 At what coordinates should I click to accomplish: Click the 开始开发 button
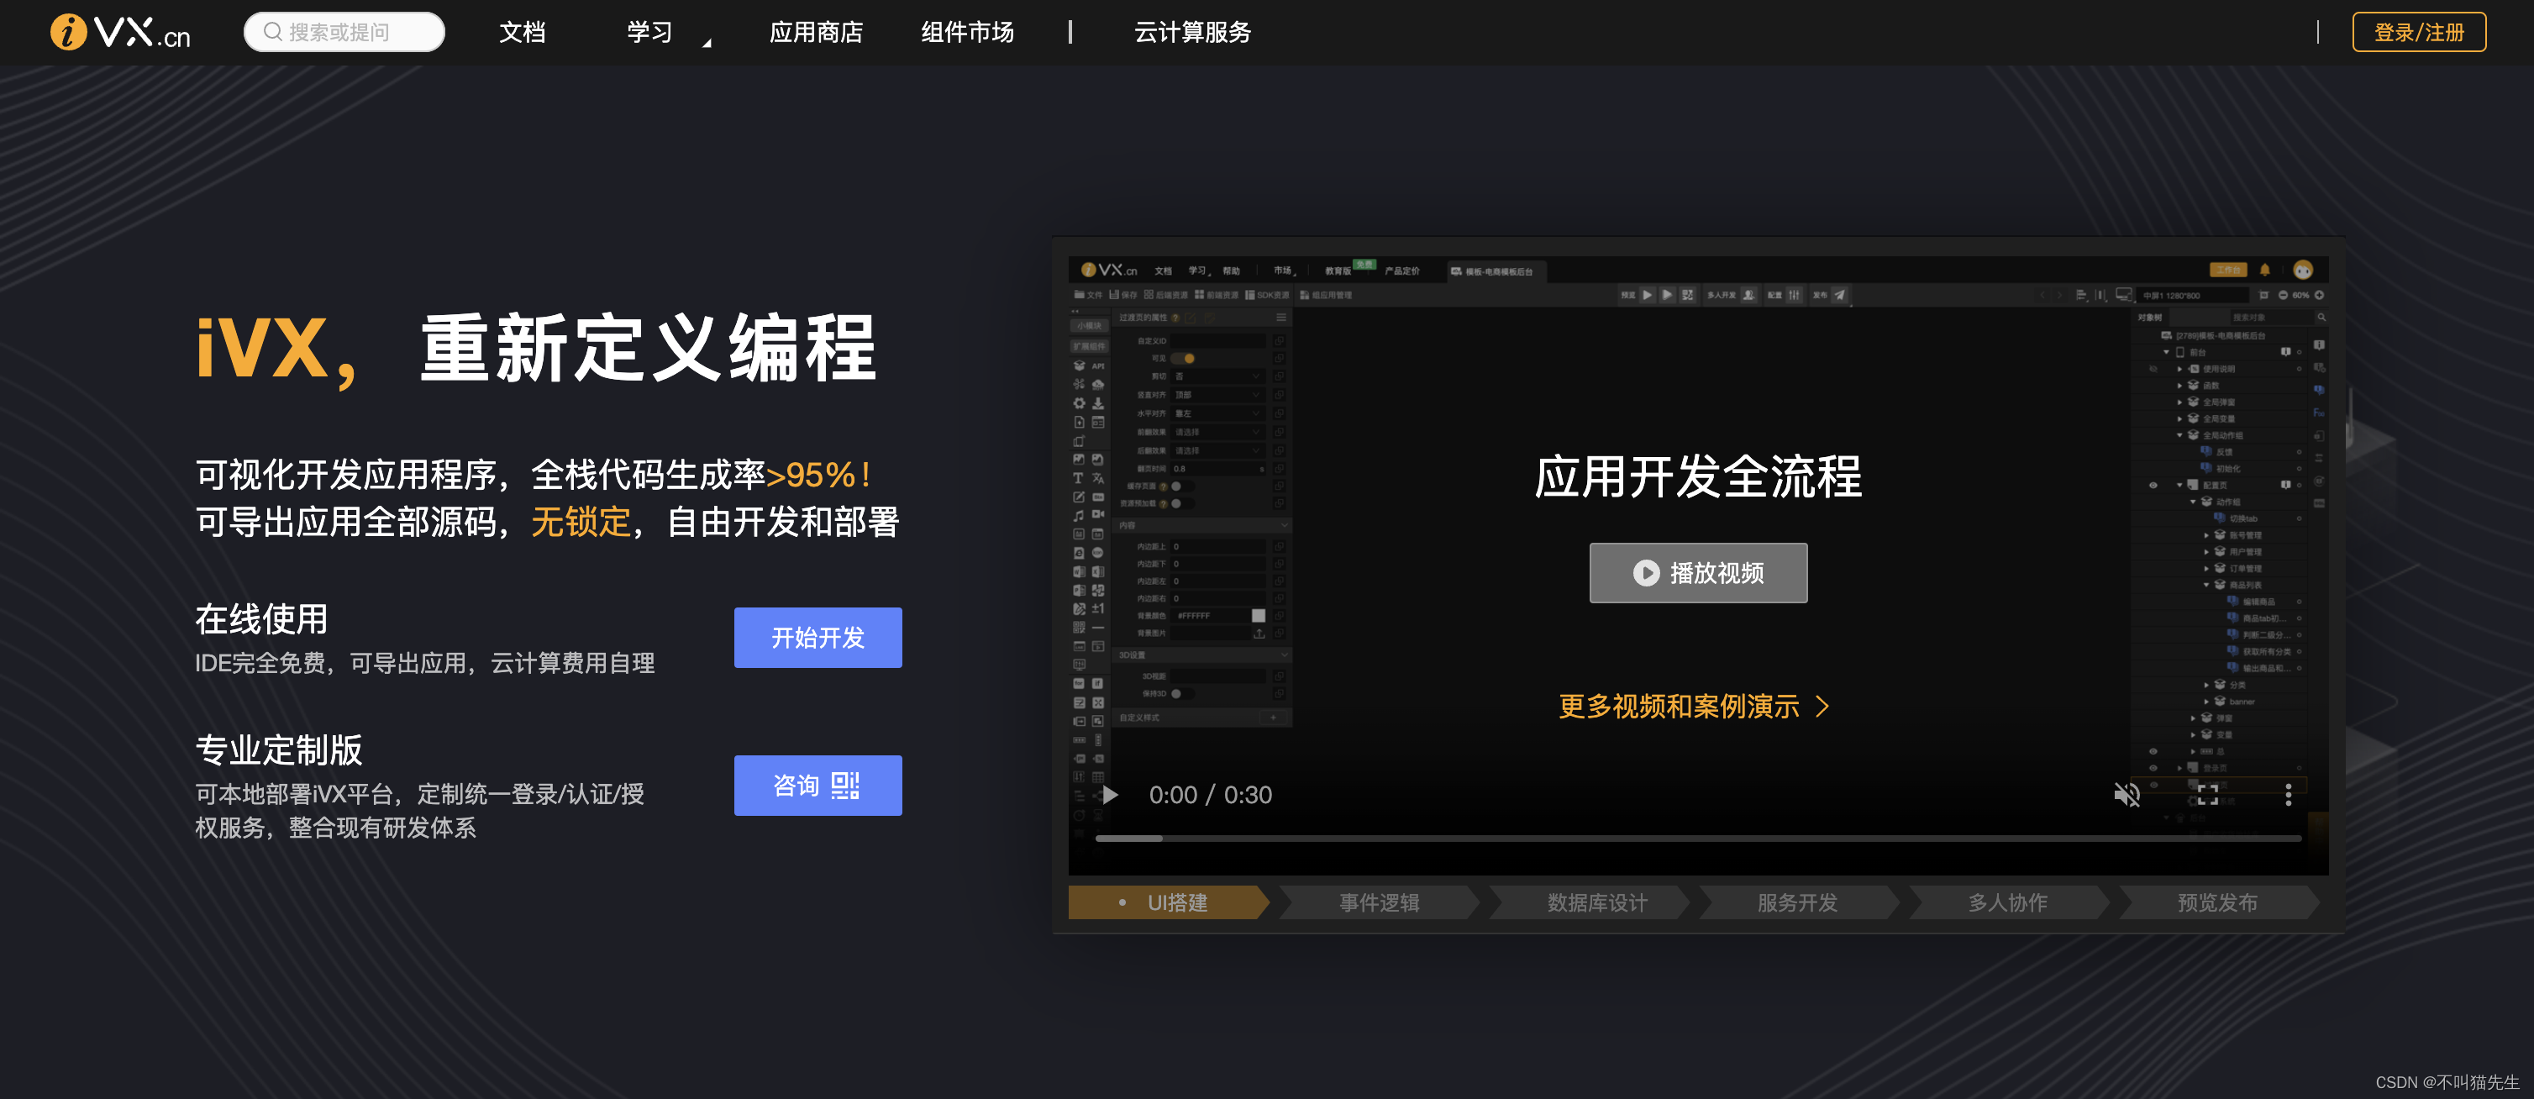tap(818, 638)
